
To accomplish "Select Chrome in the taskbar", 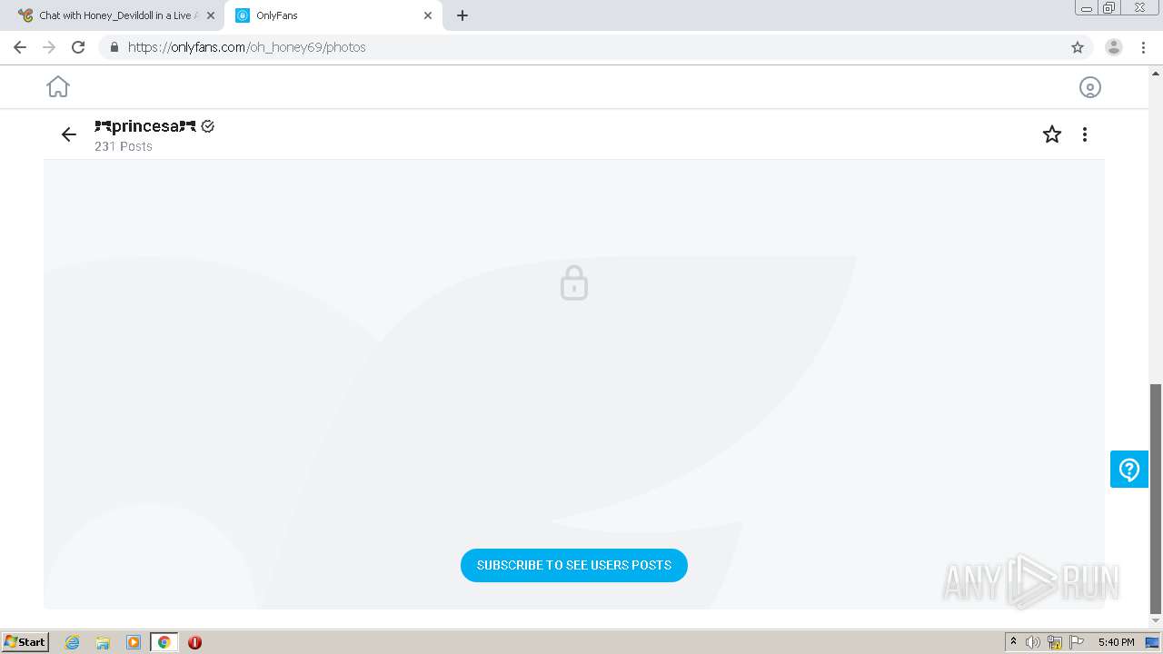I will [164, 642].
